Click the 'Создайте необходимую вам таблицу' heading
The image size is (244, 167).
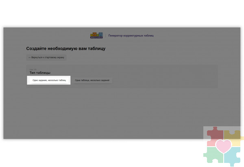click(x=66, y=48)
